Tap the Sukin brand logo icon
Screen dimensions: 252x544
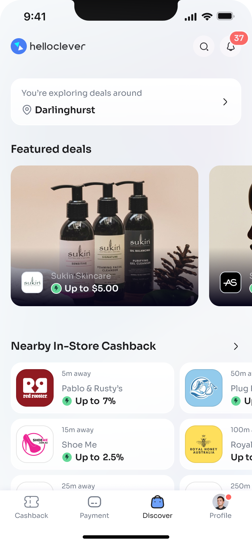tap(32, 282)
